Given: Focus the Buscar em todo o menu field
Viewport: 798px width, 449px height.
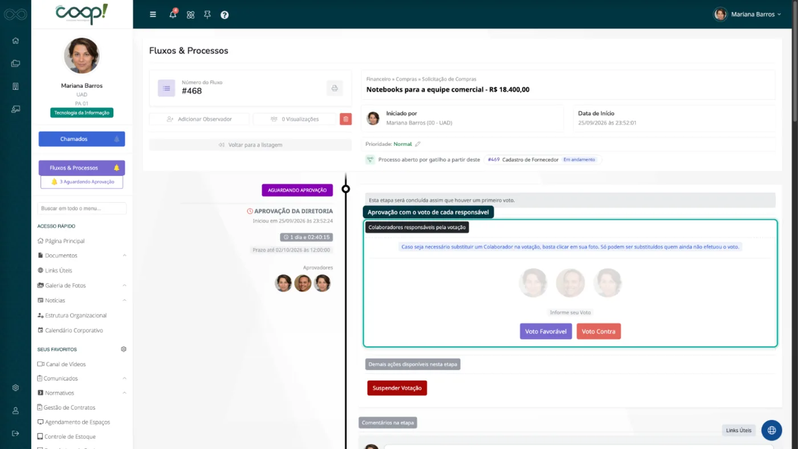Looking at the screenshot, I should tap(82, 209).
